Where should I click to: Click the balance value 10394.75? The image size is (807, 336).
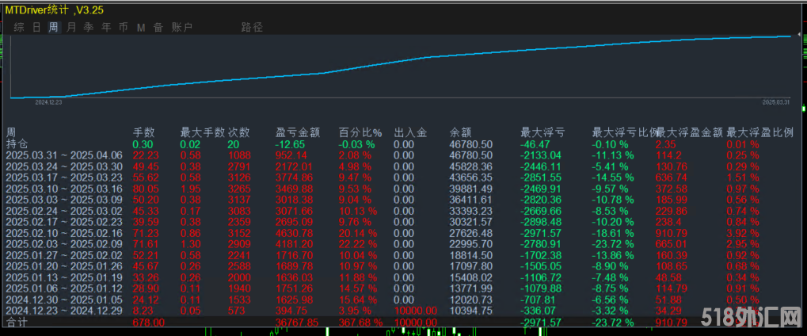coord(470,311)
